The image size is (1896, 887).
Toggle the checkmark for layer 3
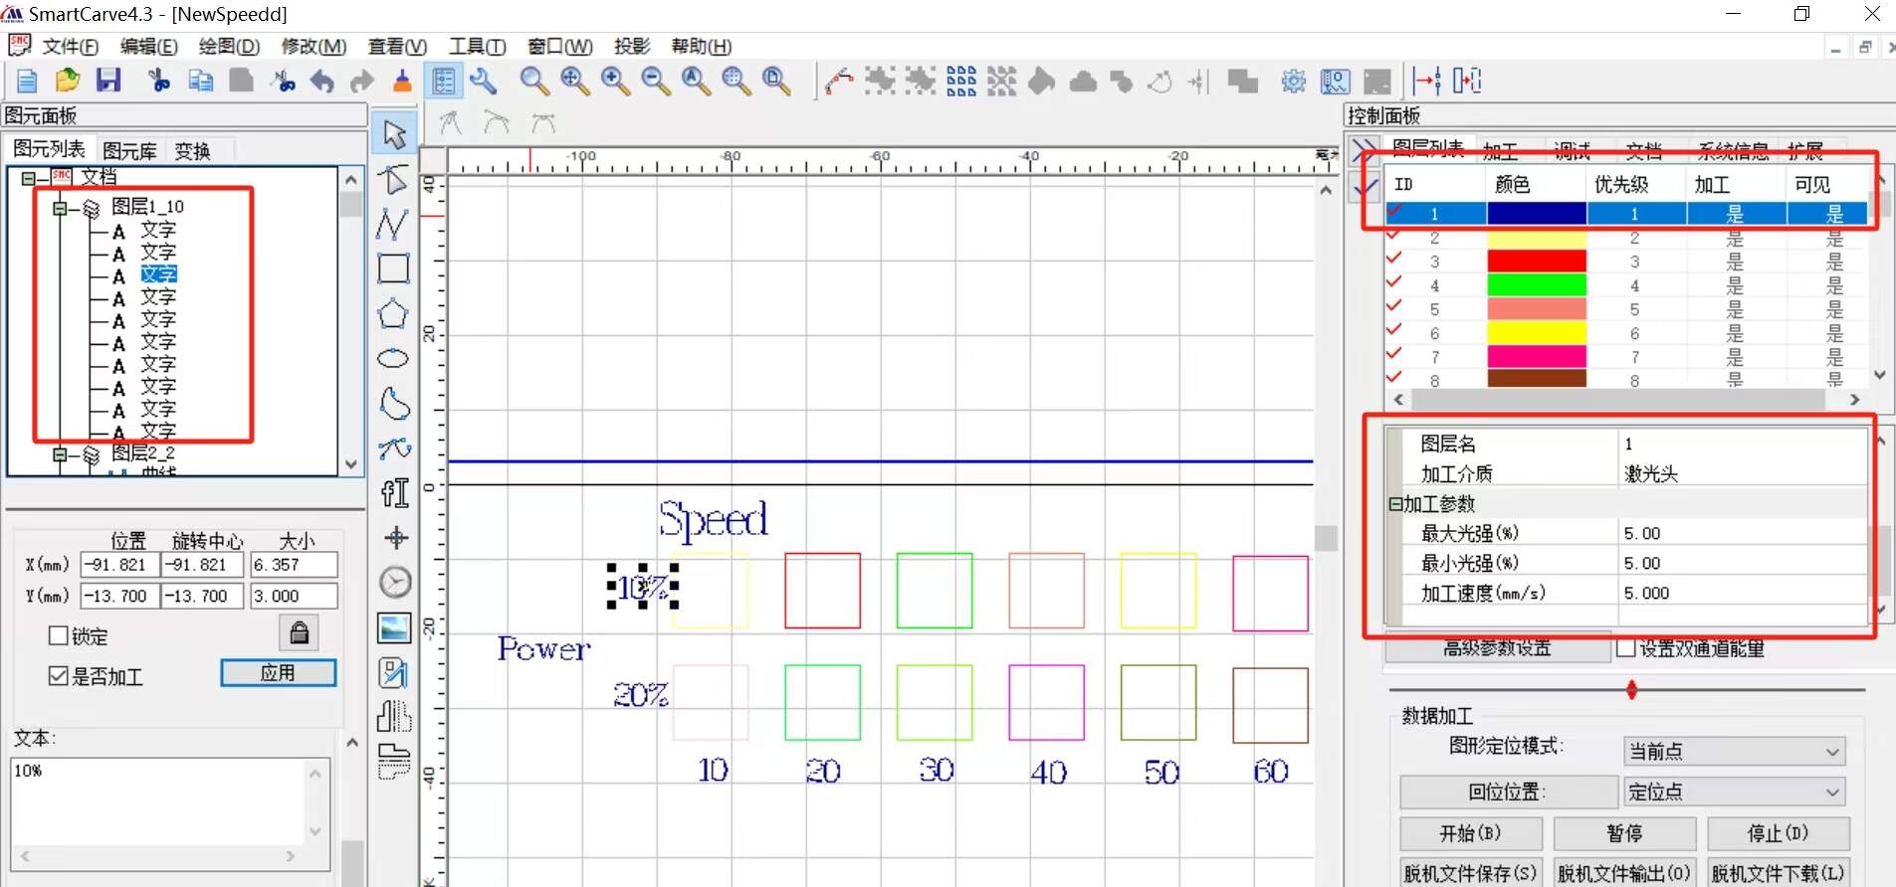[x=1393, y=259]
